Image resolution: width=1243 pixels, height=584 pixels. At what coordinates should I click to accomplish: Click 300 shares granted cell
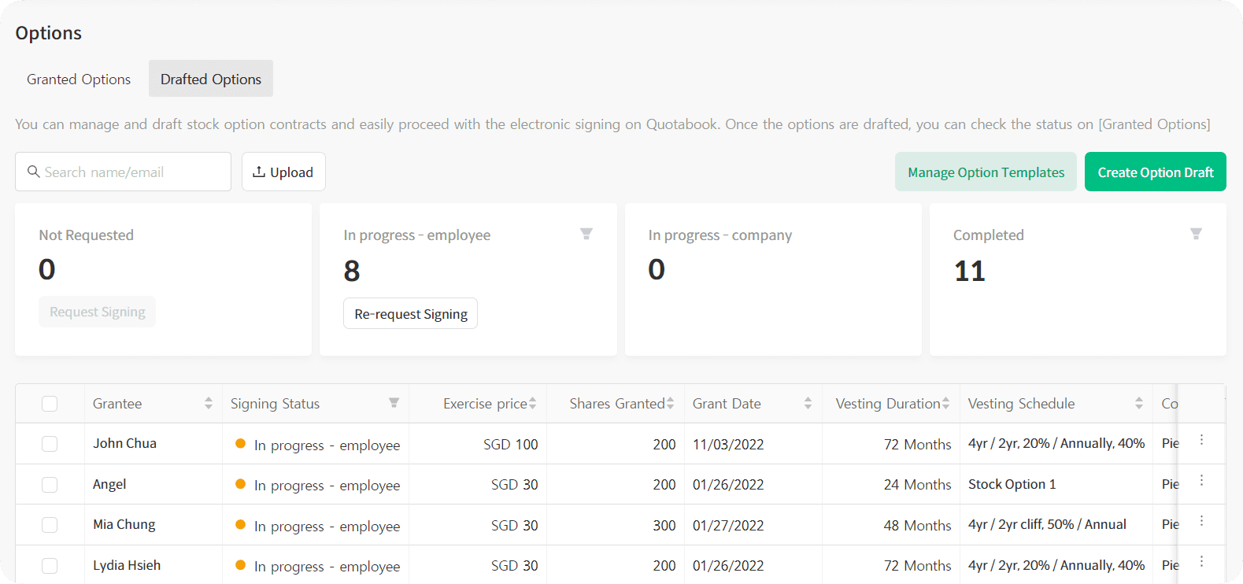[x=664, y=525]
